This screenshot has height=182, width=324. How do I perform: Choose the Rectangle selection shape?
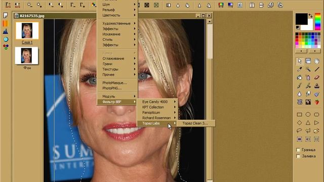coord(299,114)
